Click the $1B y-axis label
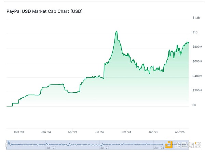 tap(195, 32)
